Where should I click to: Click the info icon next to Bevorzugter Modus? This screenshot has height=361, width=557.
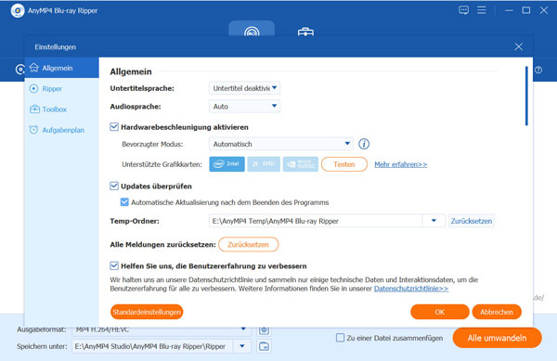pos(364,144)
